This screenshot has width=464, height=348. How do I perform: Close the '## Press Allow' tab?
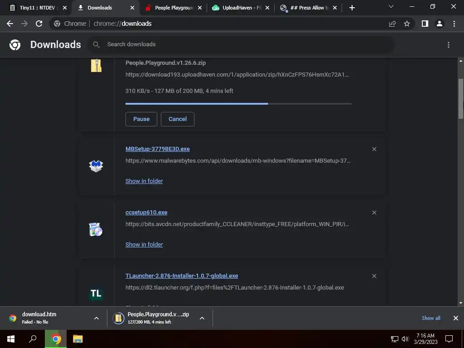point(335,8)
